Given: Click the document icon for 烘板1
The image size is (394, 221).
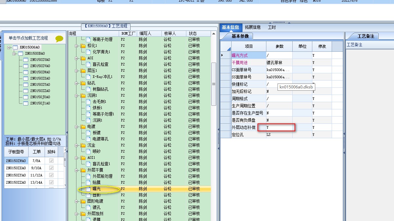Looking at the screenshot, I should [88, 108].
